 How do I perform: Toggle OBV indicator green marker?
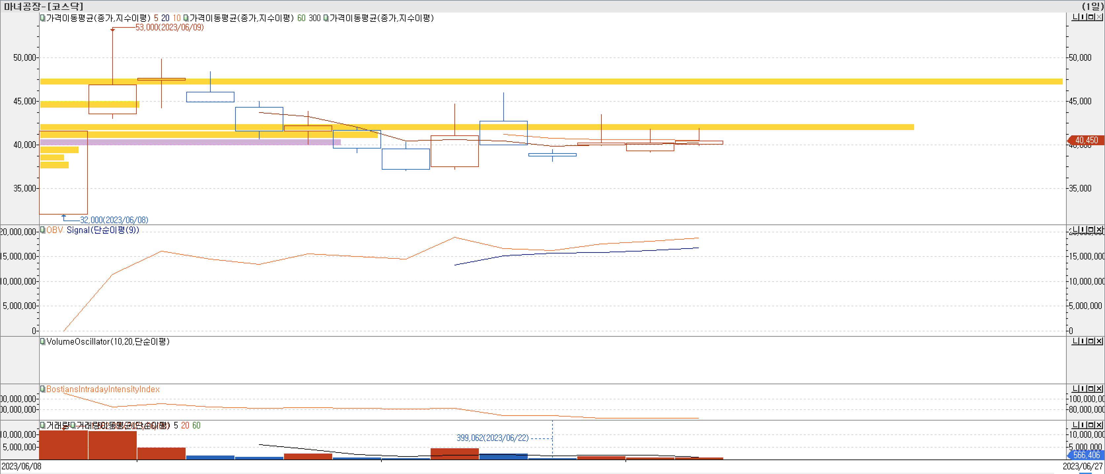pyautogui.click(x=43, y=230)
